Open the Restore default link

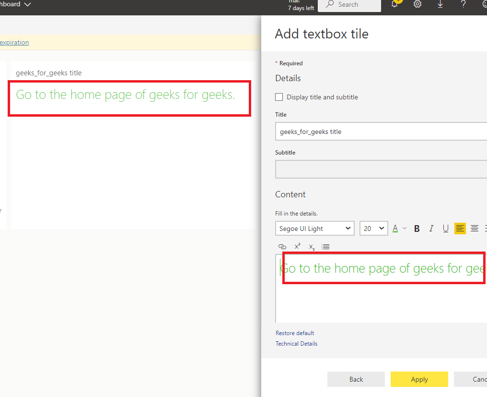click(295, 333)
